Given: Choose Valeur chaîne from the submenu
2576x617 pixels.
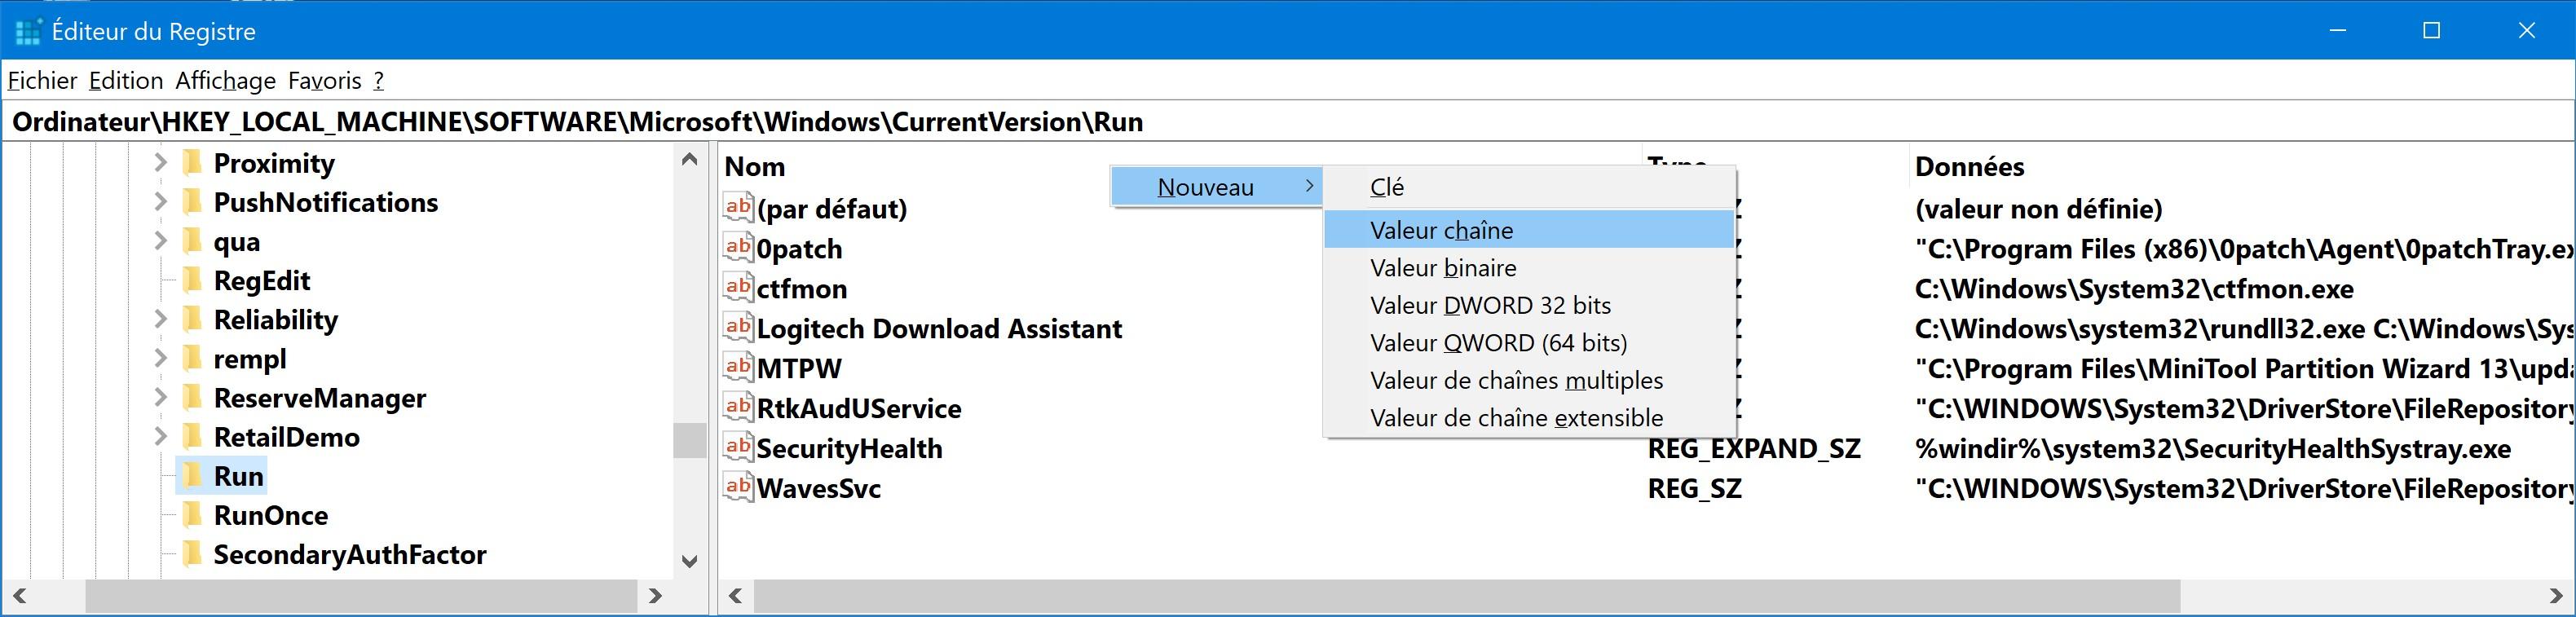Looking at the screenshot, I should click(x=1441, y=230).
